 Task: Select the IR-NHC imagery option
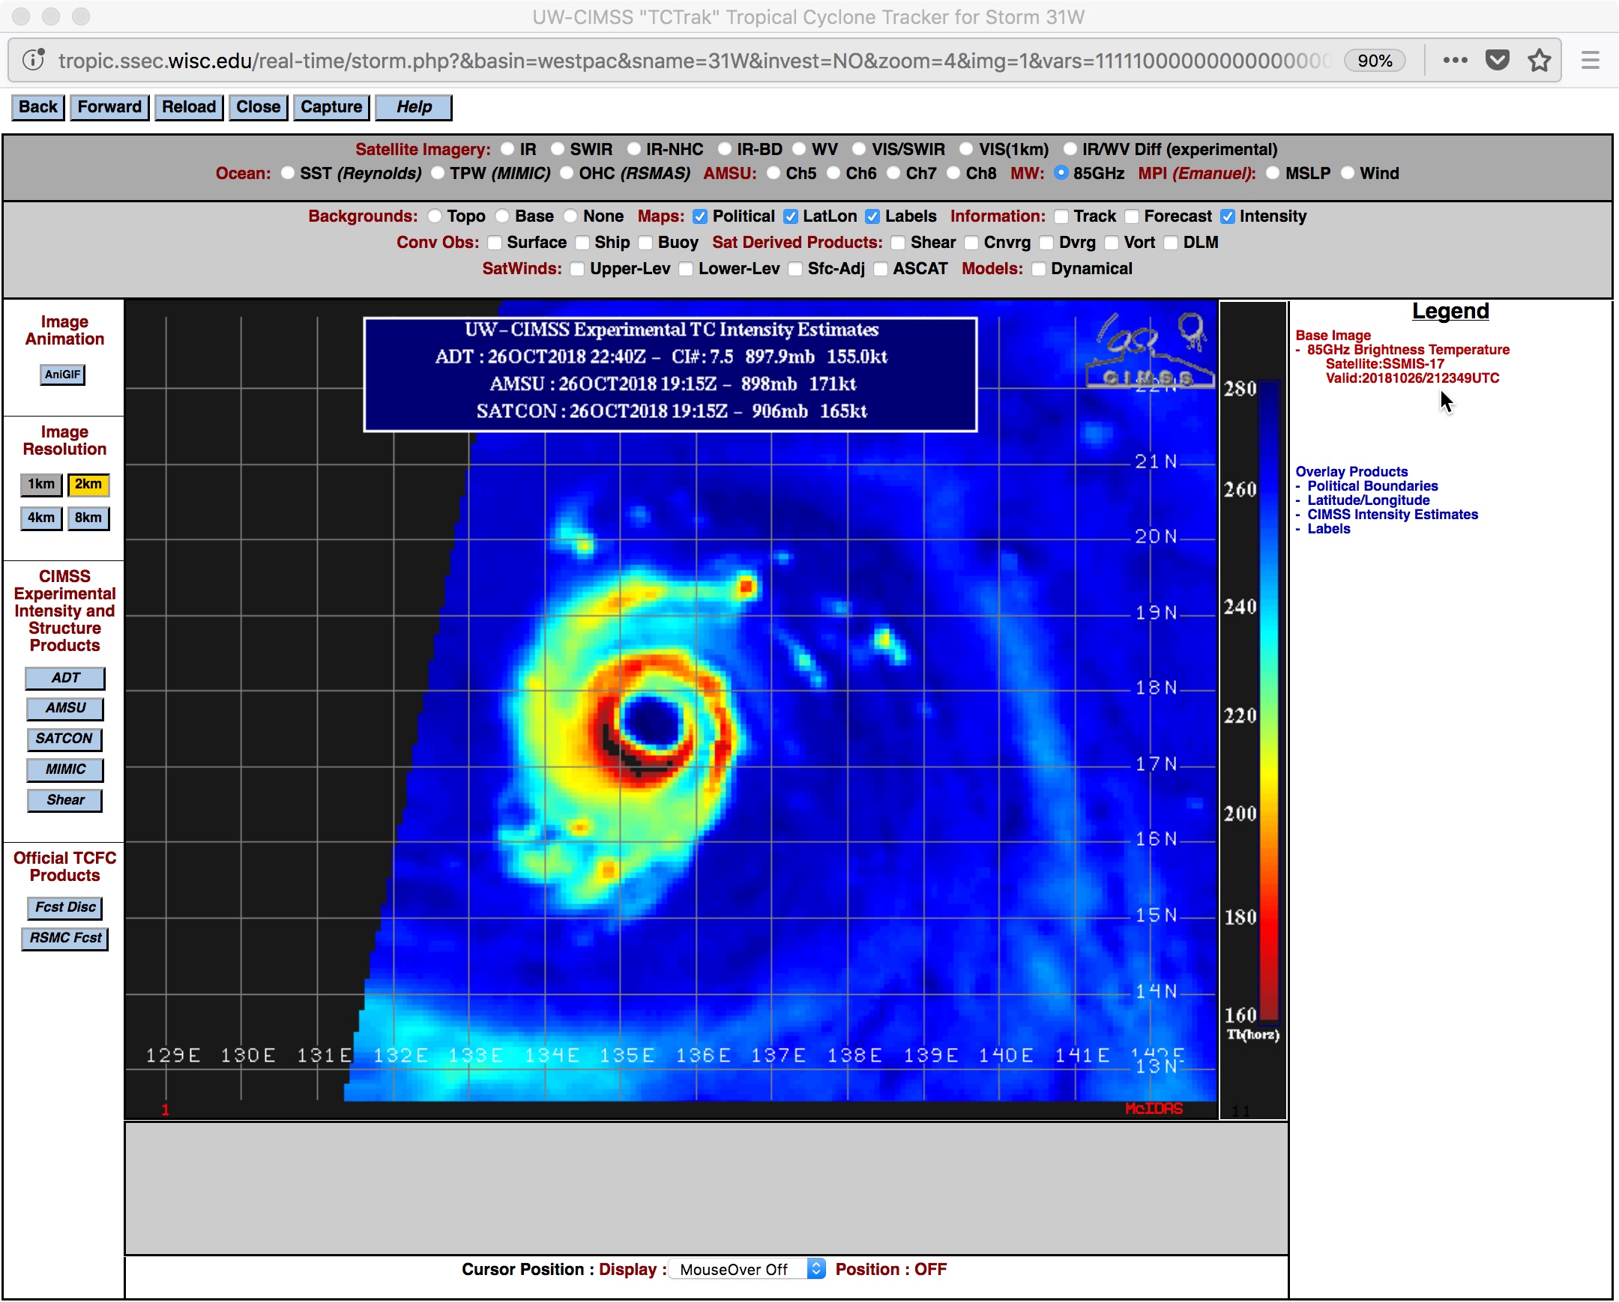click(634, 149)
